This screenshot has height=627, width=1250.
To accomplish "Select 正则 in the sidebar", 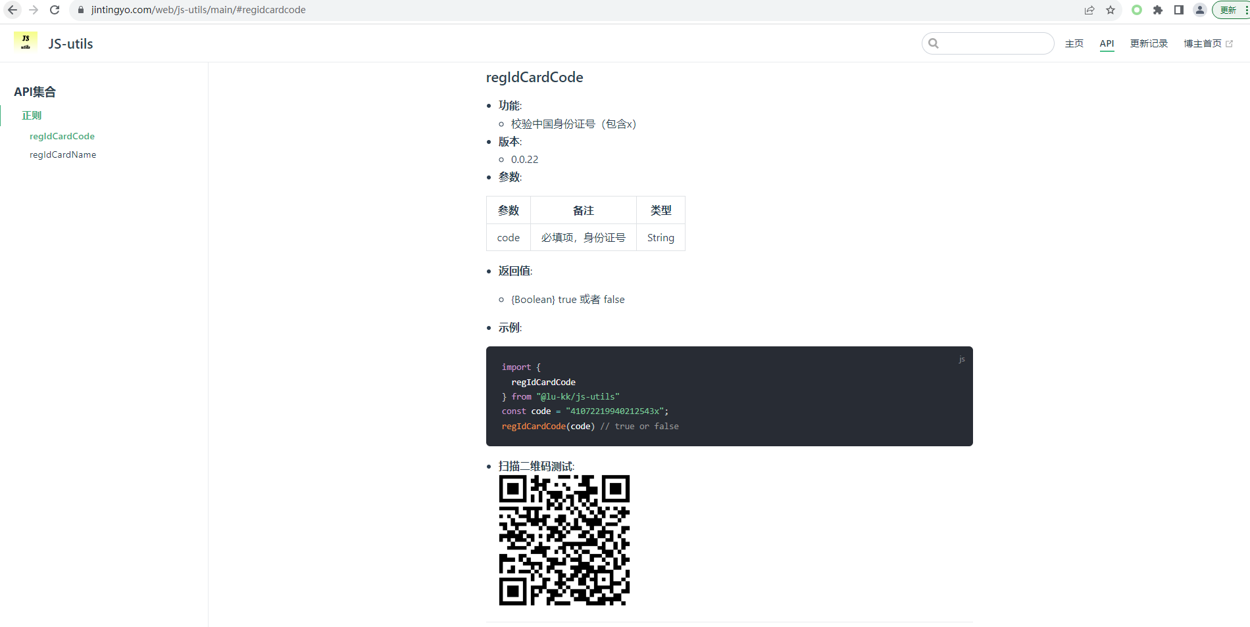I will point(32,115).
